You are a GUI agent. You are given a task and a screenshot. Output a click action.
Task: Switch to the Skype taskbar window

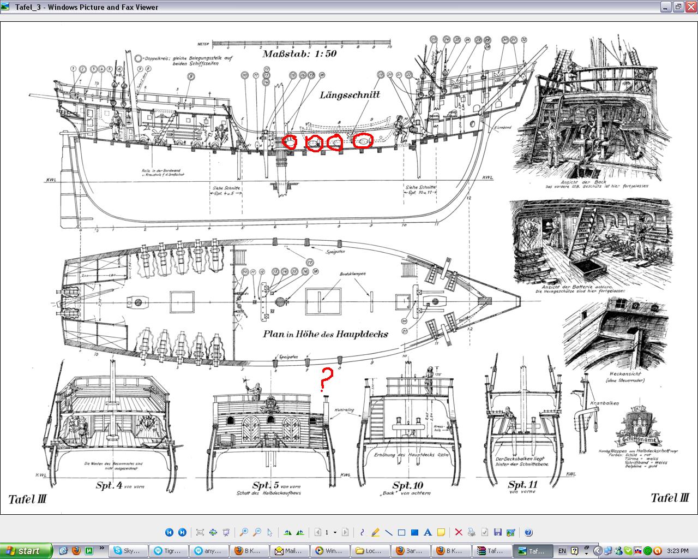tap(129, 551)
